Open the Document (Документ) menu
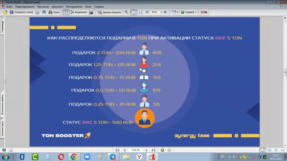Image resolution: width=287 pixels, height=161 pixels. coord(57,7)
